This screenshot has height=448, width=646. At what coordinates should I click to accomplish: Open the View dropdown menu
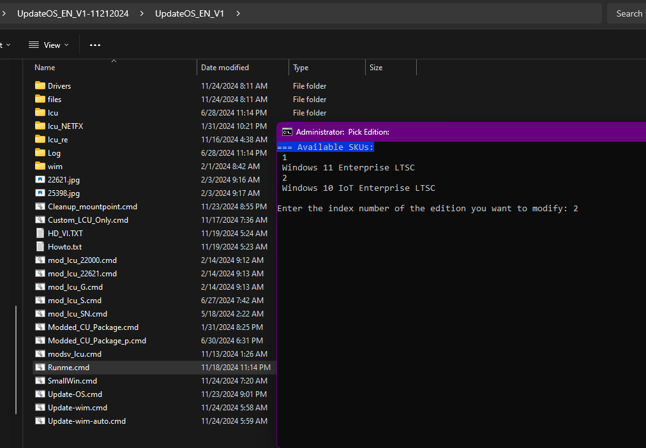(49, 45)
